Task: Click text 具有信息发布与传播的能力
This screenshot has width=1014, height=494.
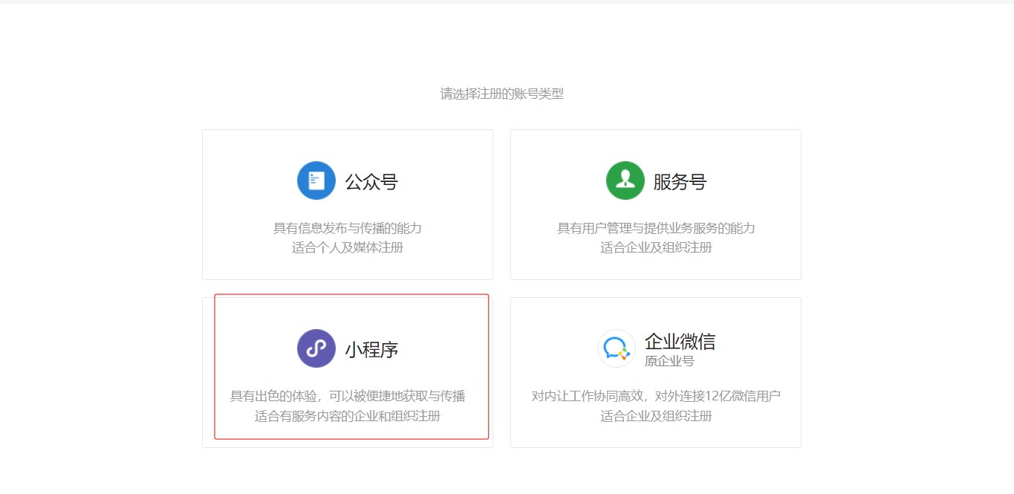Action: (348, 228)
